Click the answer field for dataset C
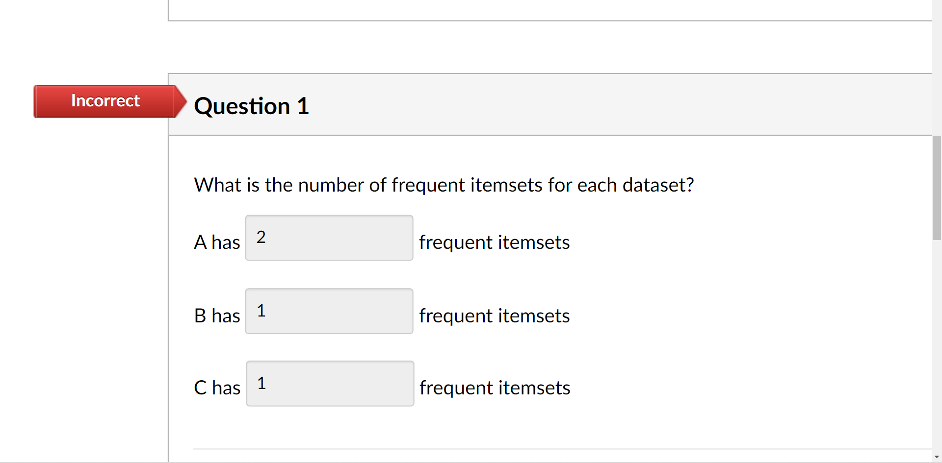The width and height of the screenshot is (942, 463). [x=330, y=383]
